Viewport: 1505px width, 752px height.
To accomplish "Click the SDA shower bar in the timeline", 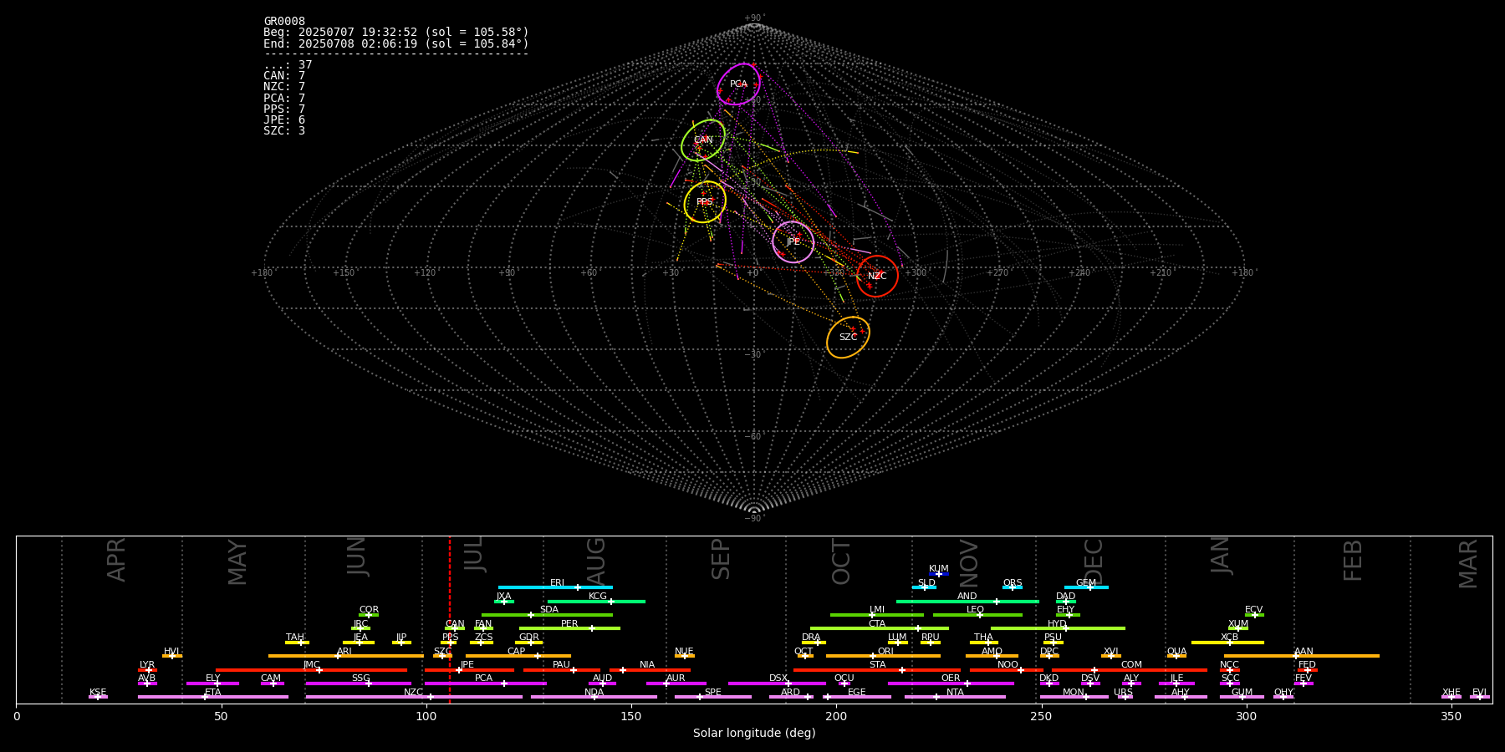I will 547,615.
